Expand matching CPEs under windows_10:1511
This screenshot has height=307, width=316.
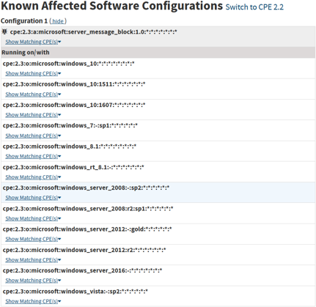coord(33,95)
